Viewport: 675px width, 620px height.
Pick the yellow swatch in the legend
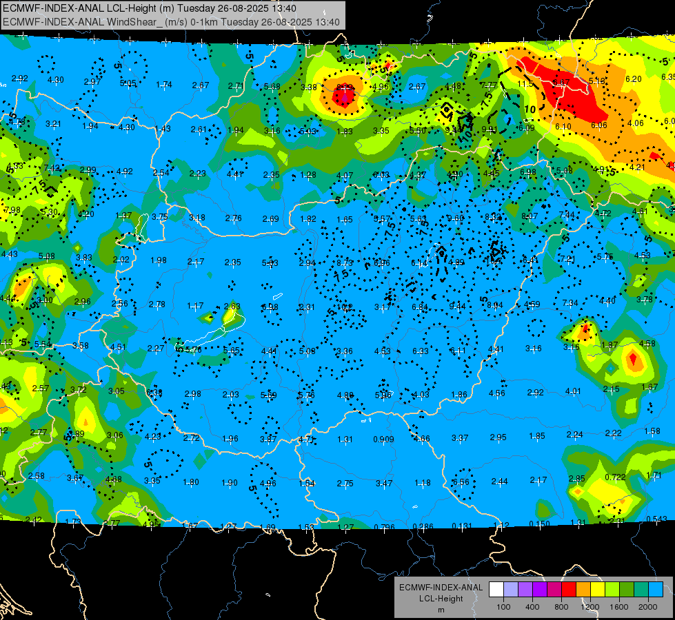598,590
